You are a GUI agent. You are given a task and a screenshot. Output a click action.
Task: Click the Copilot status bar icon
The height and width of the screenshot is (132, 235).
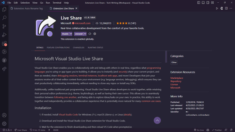click(x=208, y=130)
